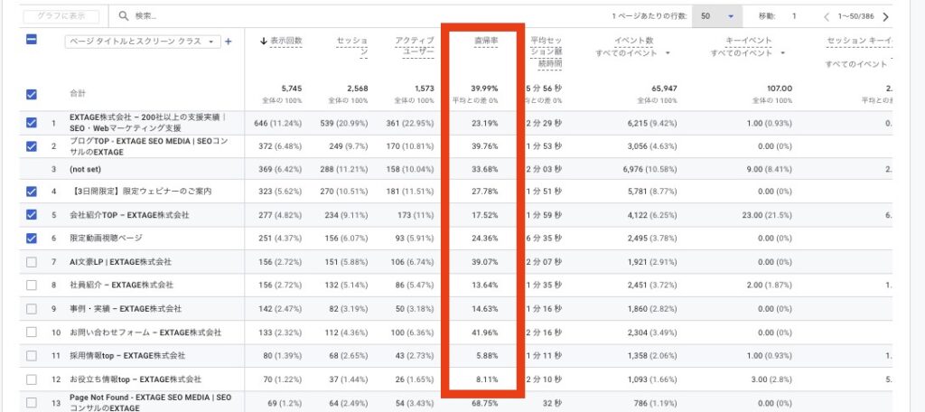Click 【3日間限定】限定ウェビナーのご案内 row title
This screenshot has width=925, height=412.
pos(140,192)
